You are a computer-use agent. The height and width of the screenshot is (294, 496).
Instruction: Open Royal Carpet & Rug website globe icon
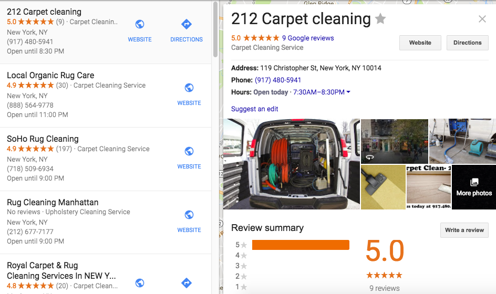[140, 283]
